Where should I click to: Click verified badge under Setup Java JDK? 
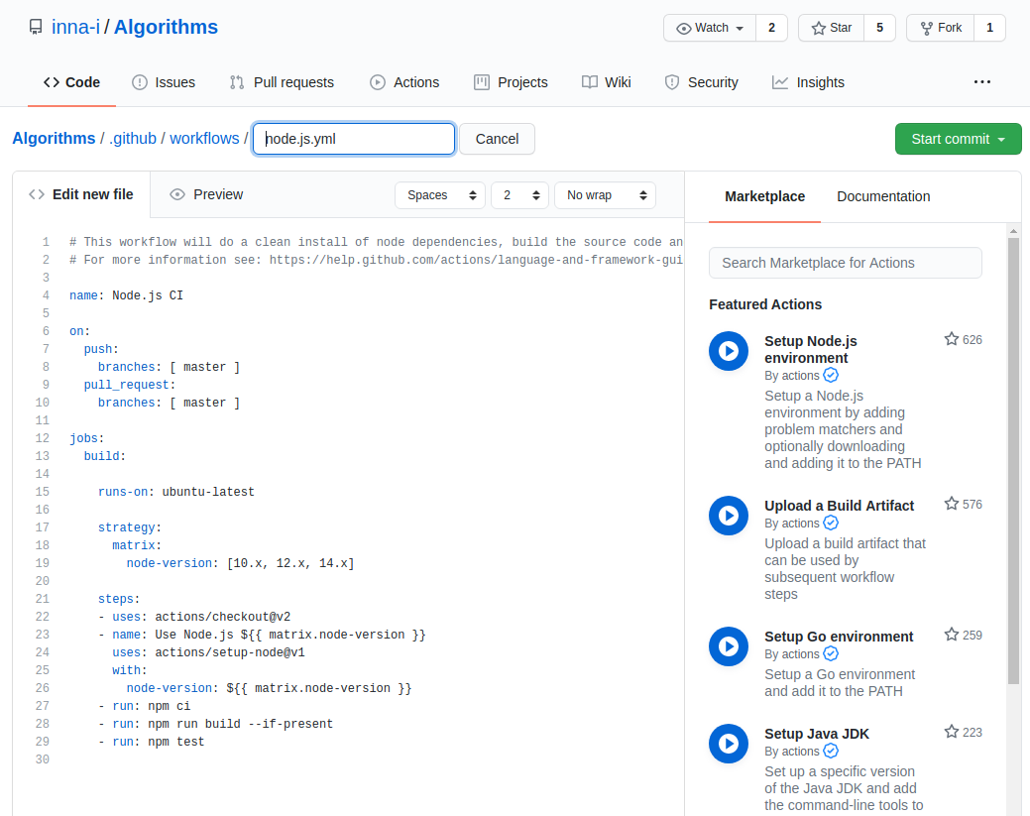point(831,751)
